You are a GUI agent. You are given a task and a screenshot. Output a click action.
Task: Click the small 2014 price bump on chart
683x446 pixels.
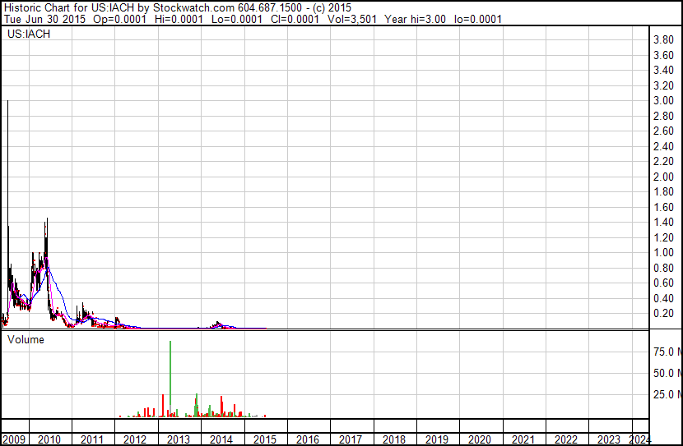click(219, 324)
